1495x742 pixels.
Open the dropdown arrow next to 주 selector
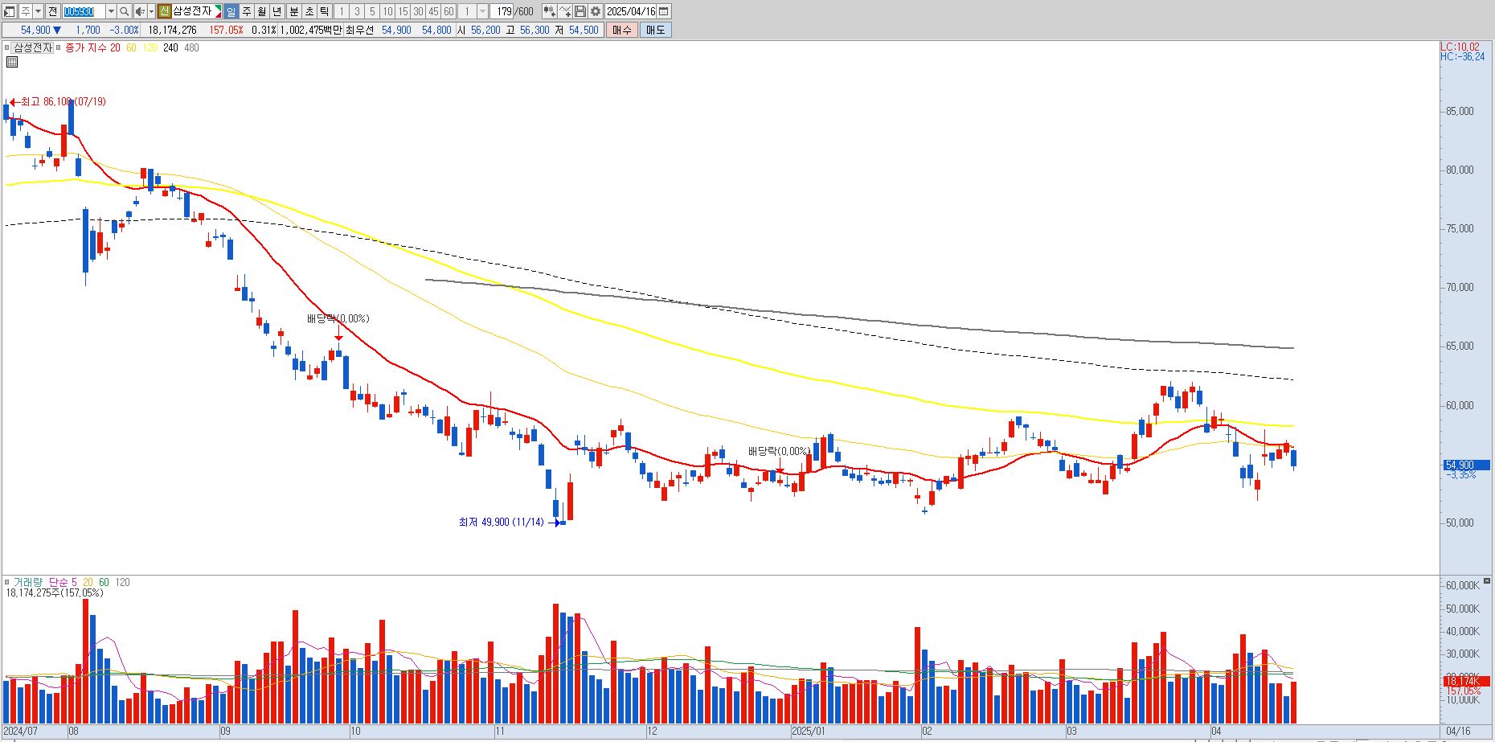[38, 11]
